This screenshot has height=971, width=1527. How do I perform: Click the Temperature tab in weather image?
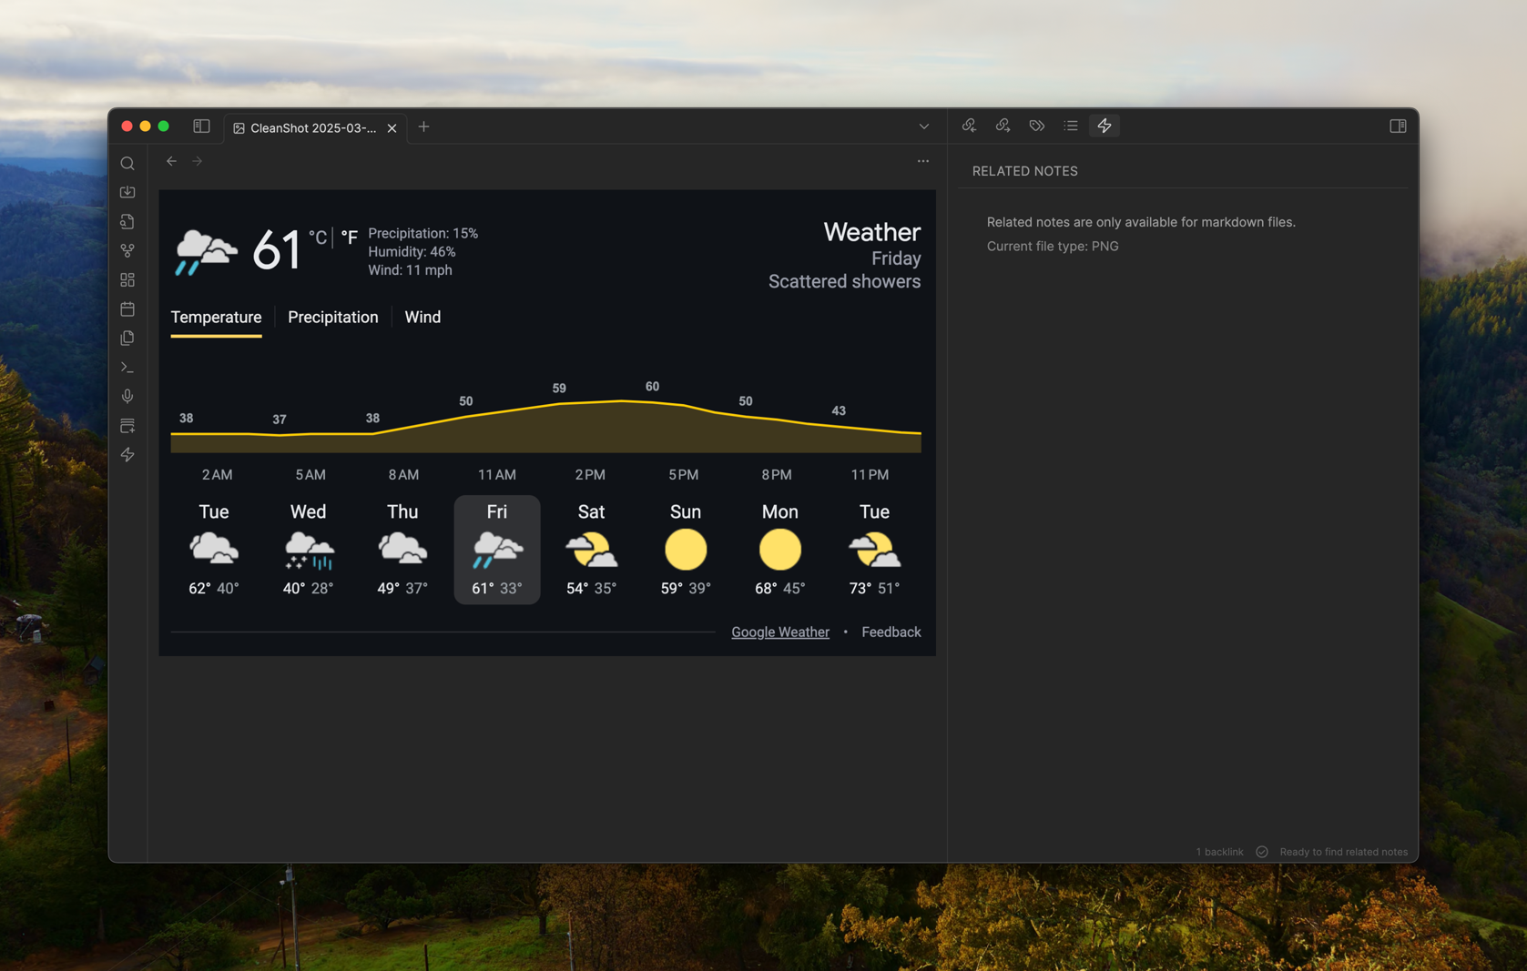tap(216, 317)
